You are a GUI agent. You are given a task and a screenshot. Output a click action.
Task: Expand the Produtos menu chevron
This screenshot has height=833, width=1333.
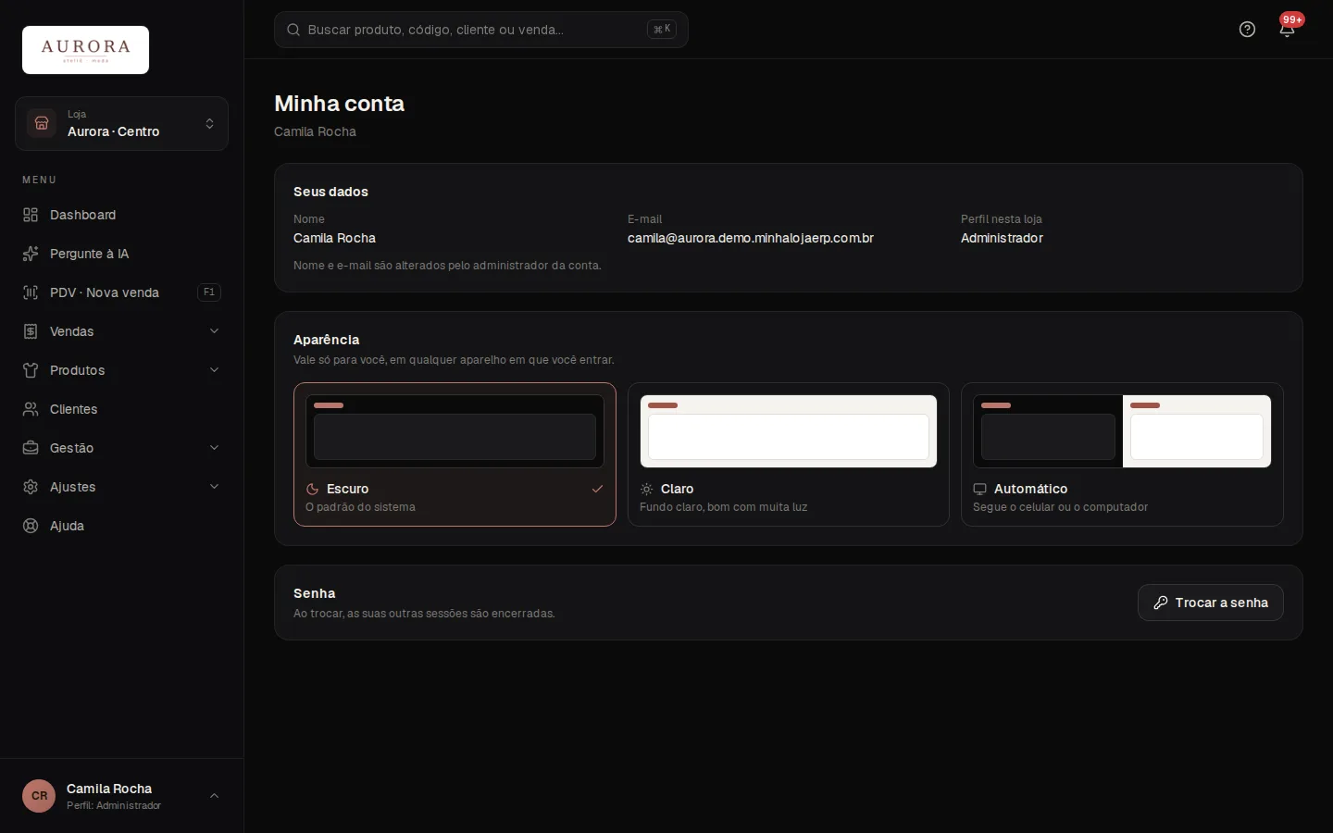(214, 370)
